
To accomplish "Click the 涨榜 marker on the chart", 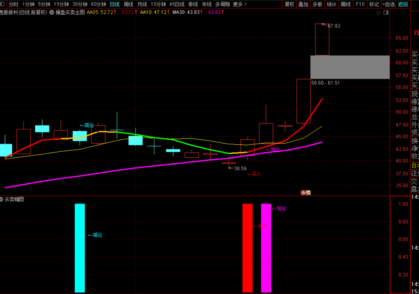I will [306, 193].
